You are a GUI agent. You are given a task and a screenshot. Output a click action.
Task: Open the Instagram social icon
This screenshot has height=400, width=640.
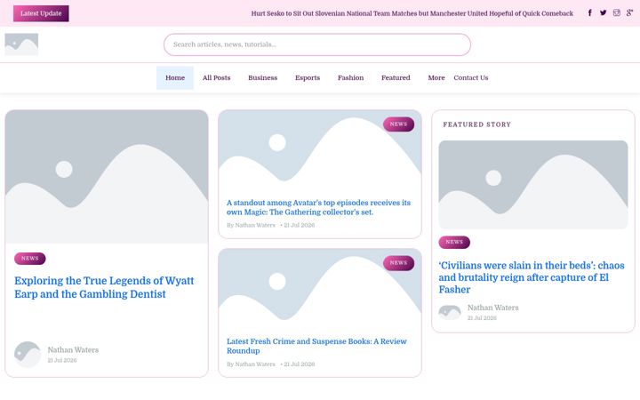[x=616, y=13]
